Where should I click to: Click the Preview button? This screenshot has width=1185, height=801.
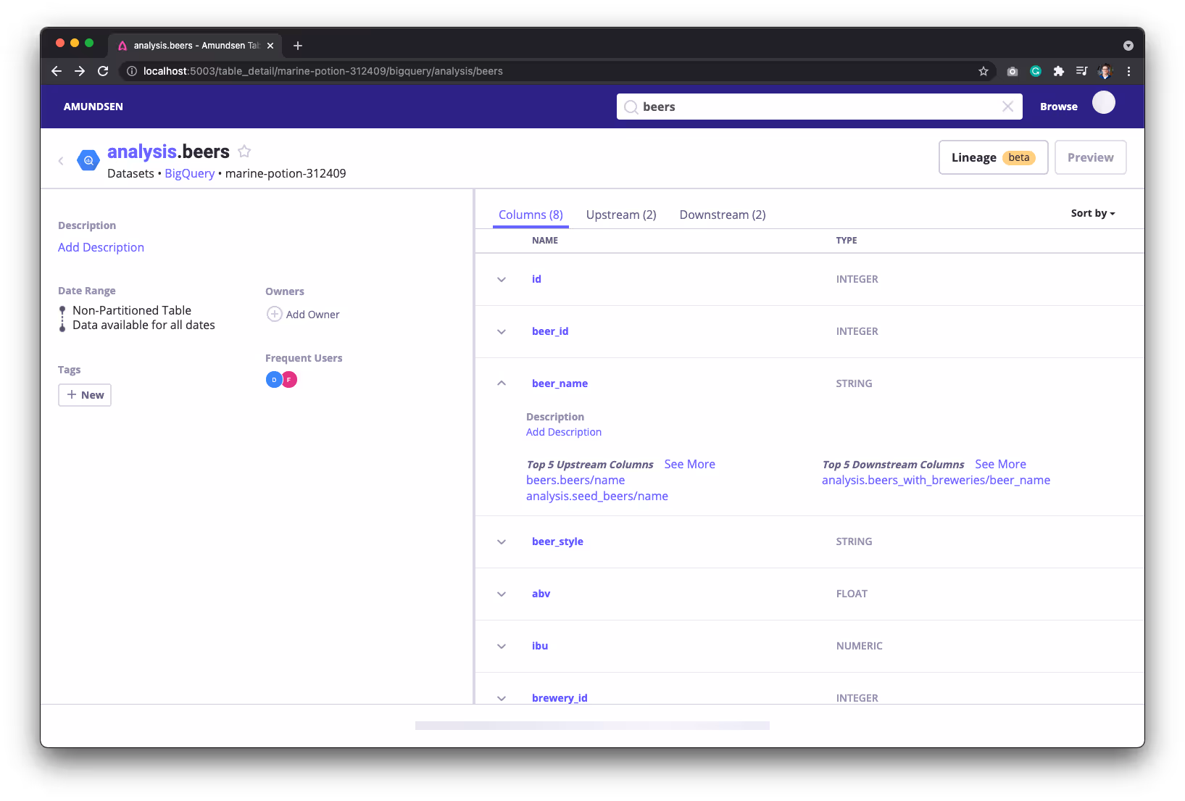click(x=1090, y=157)
